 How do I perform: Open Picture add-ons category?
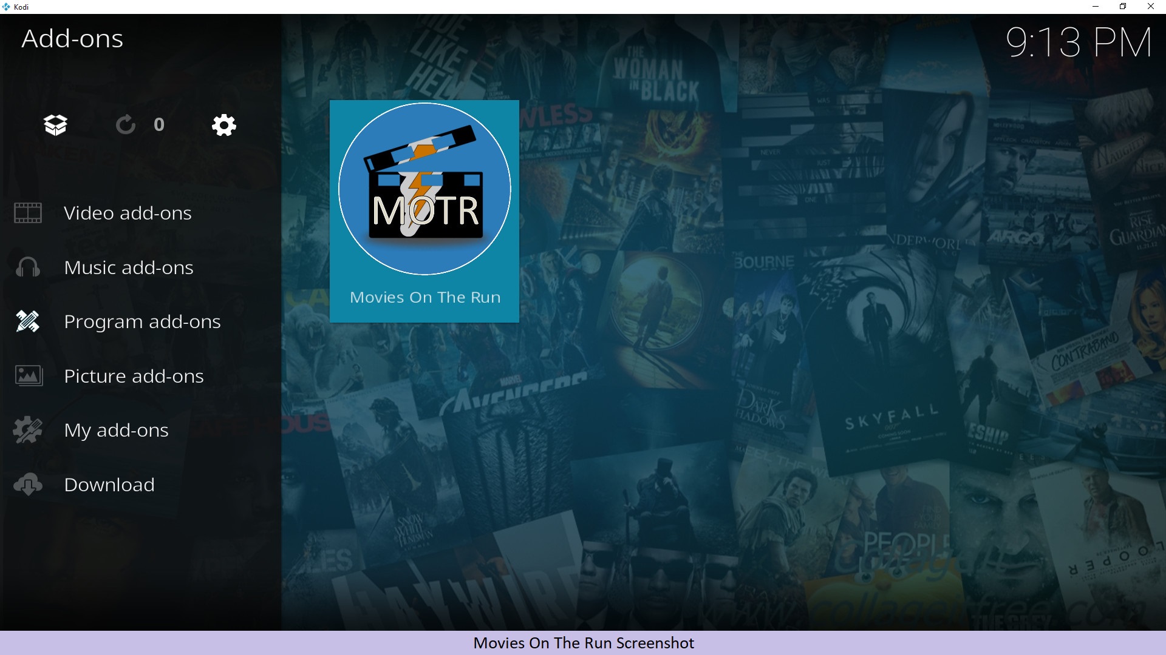134,376
